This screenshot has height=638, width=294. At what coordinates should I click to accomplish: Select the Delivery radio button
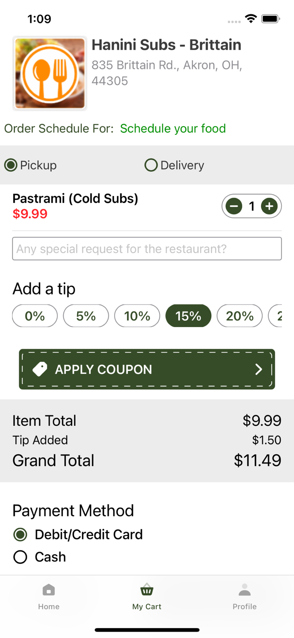pos(151,165)
